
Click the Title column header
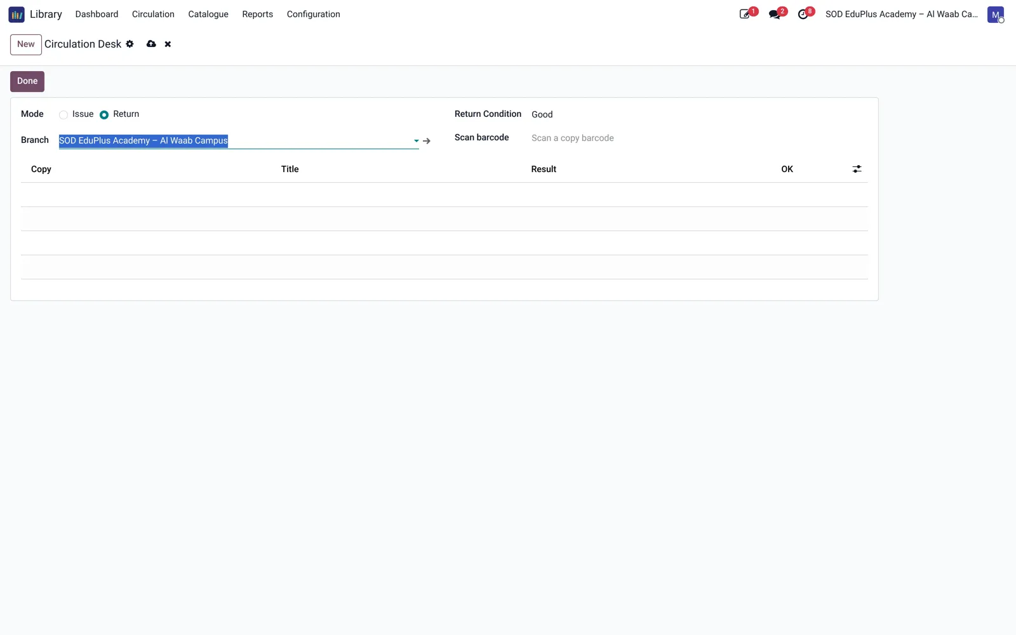point(290,169)
